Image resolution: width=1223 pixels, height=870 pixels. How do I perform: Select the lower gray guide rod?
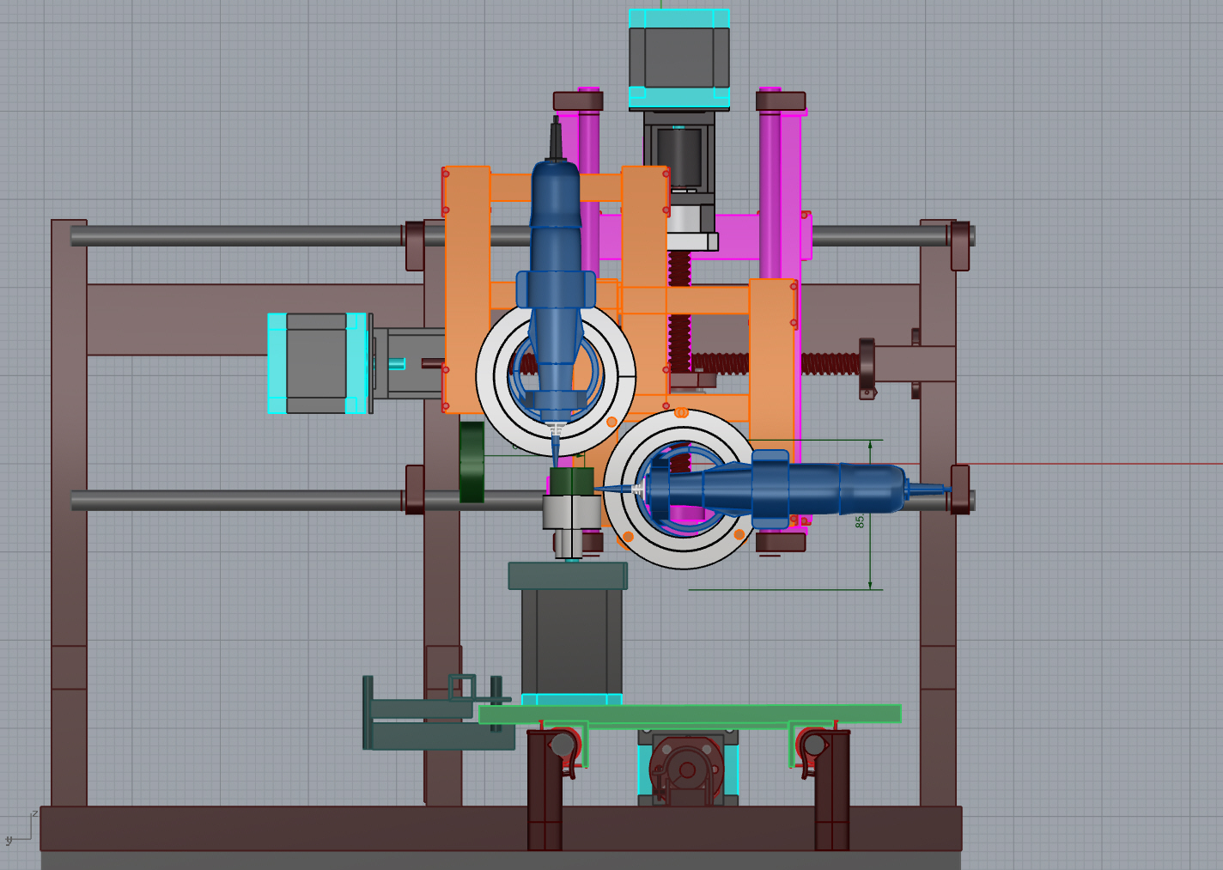click(240, 501)
